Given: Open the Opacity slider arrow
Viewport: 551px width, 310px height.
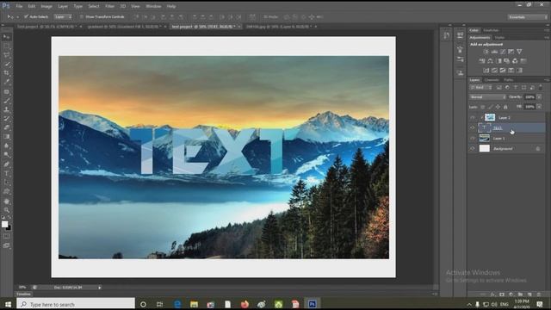Looking at the screenshot, I should pyautogui.click(x=539, y=97).
